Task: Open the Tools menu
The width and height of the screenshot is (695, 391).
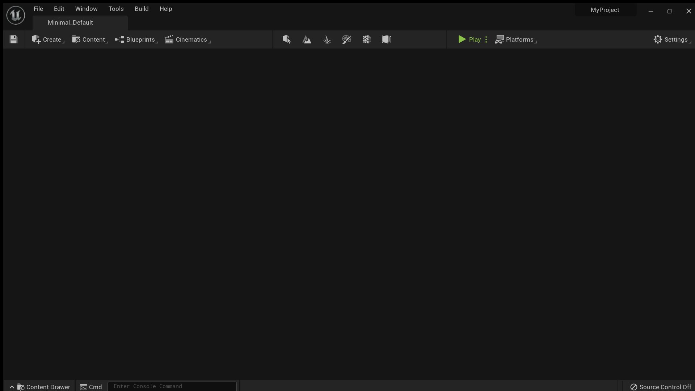Action: pyautogui.click(x=116, y=9)
